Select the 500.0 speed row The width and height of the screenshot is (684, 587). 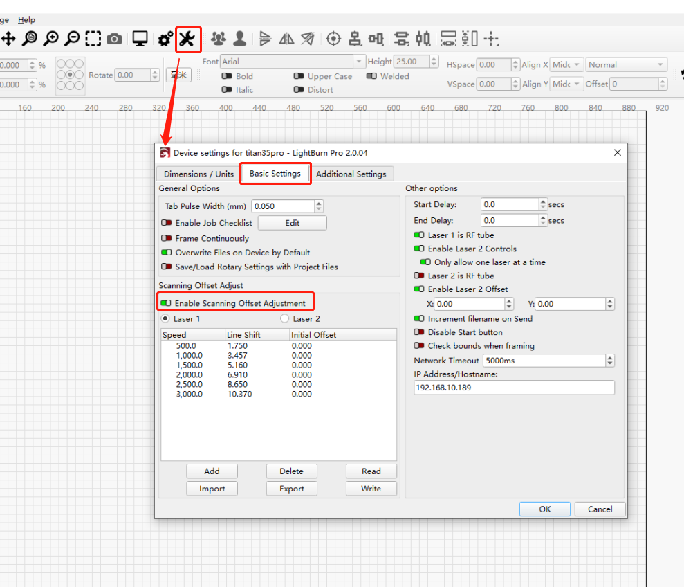coord(278,346)
